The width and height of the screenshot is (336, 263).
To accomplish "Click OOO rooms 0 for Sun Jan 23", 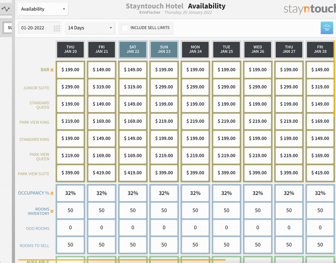I will pos(164,228).
